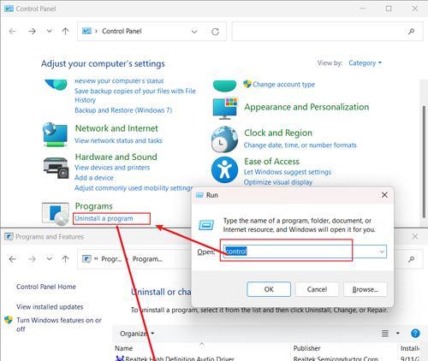Close the Run dialog
428x361 pixels.
[x=384, y=195]
